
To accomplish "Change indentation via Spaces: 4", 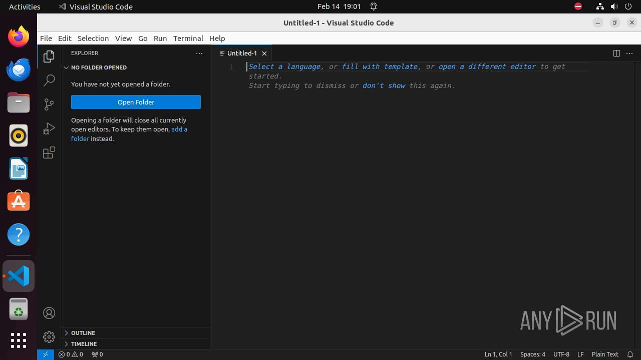I will coord(533,354).
